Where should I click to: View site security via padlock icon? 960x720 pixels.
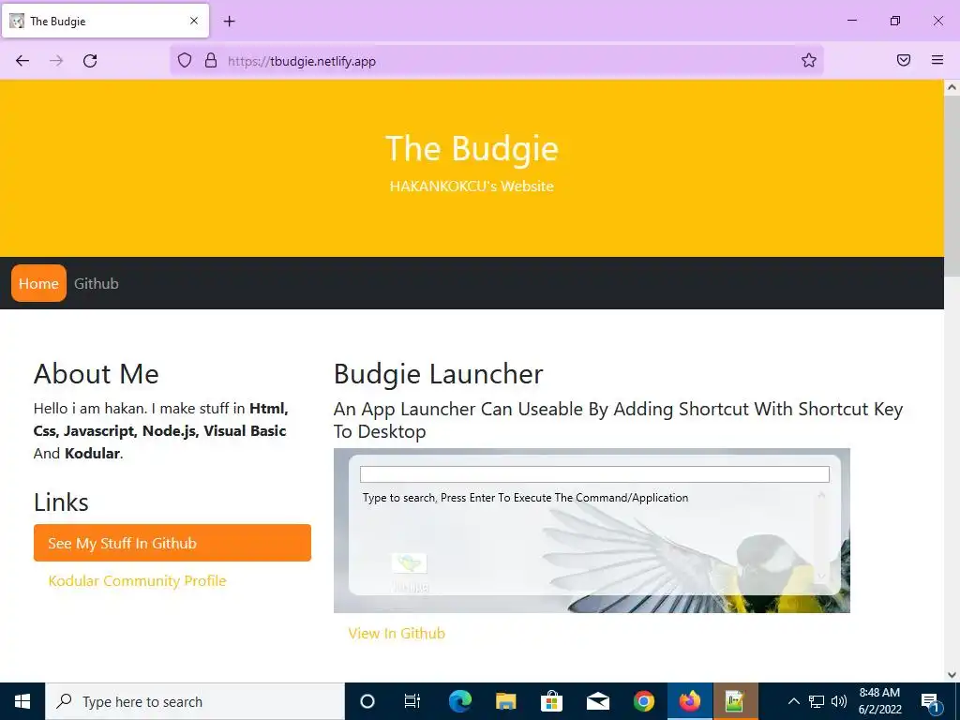tap(211, 61)
